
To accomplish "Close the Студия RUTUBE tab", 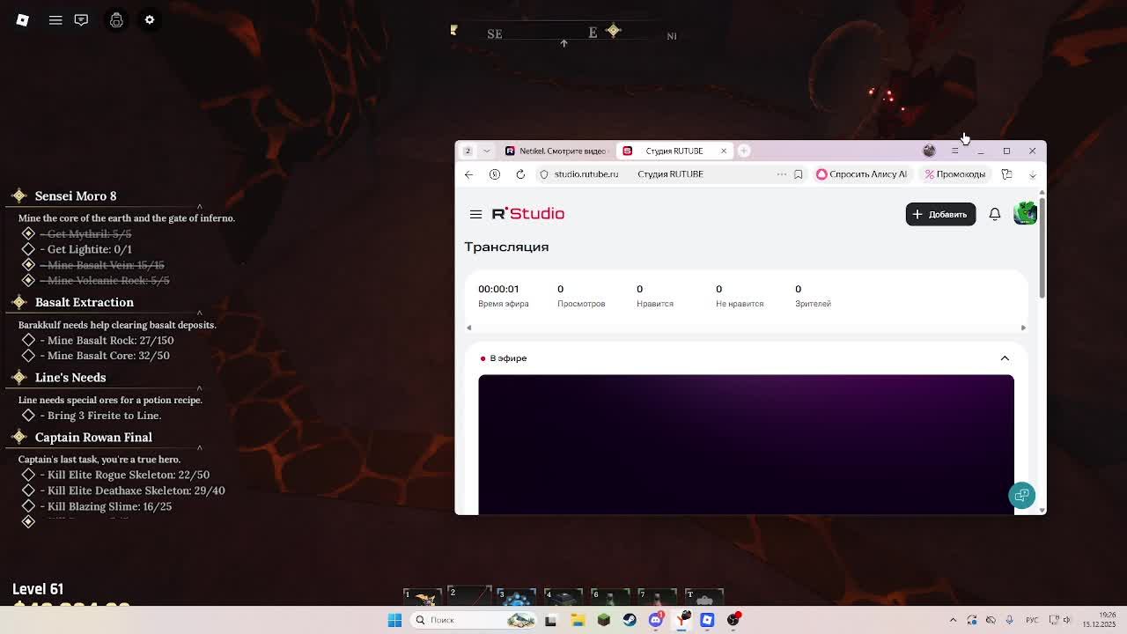I will (724, 151).
